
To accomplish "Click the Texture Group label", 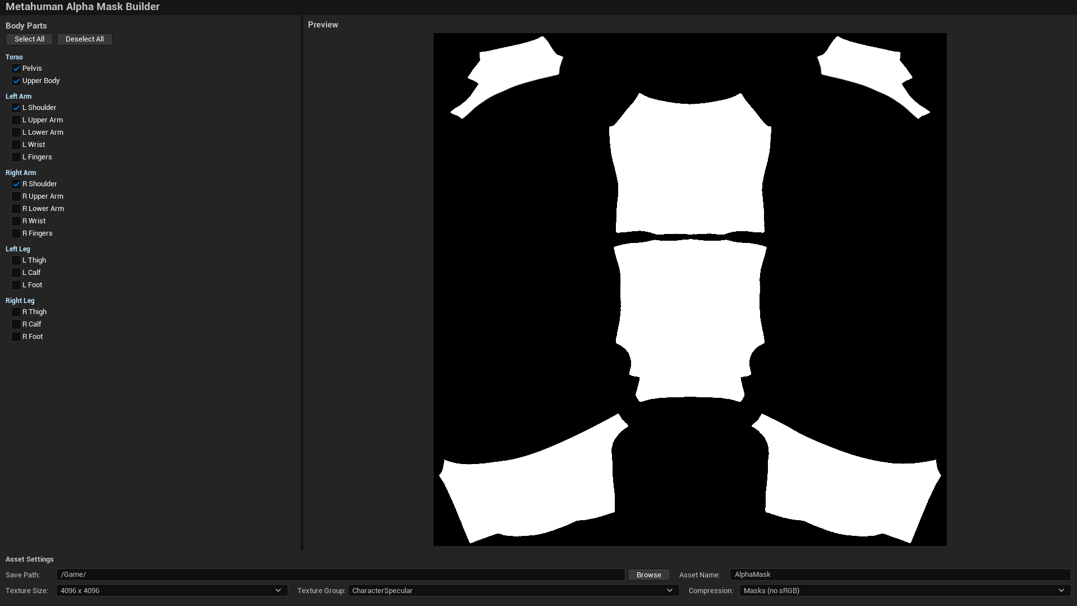I will point(321,591).
